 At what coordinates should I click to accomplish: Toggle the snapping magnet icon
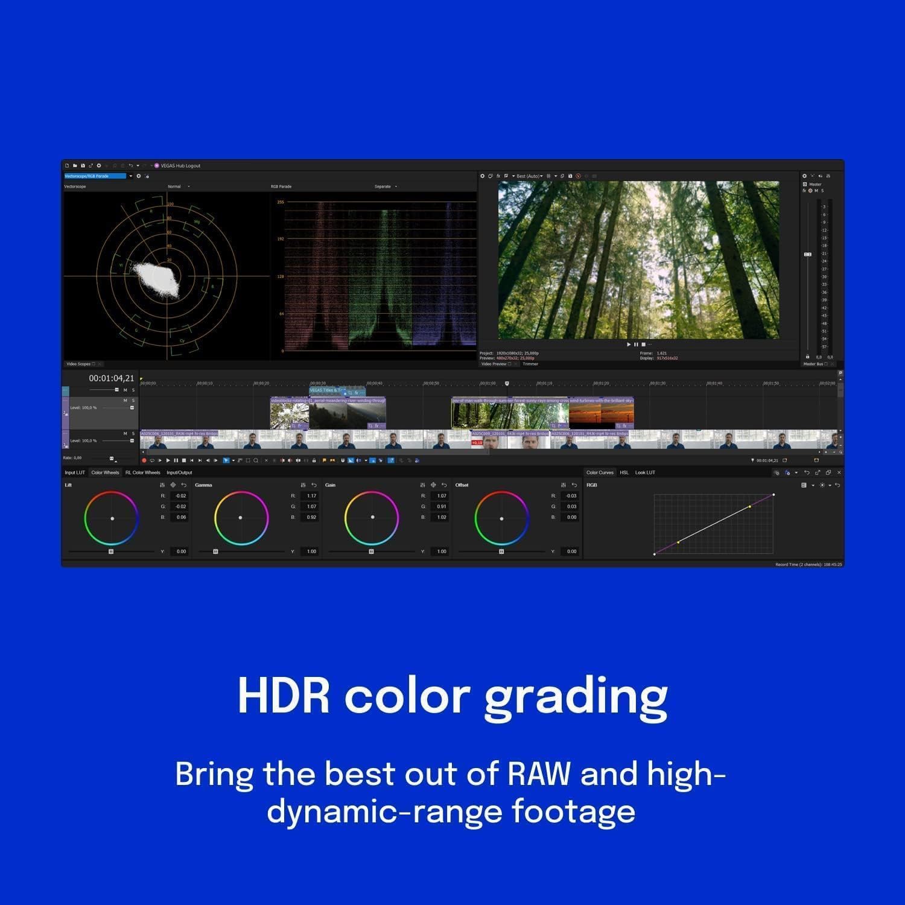(343, 460)
